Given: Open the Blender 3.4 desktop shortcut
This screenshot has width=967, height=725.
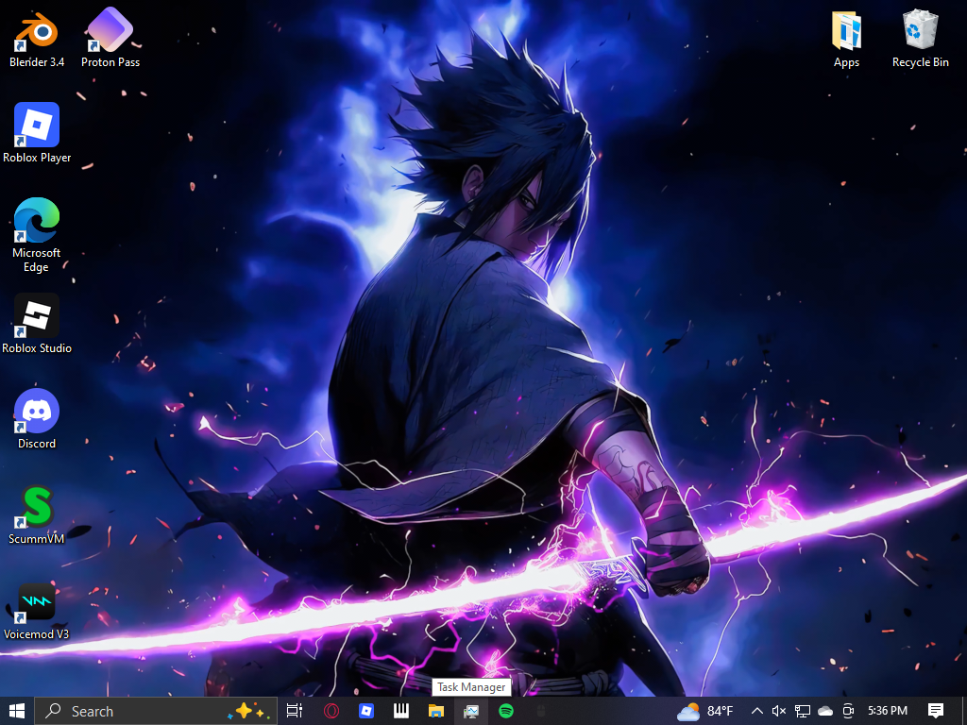Looking at the screenshot, I should (x=37, y=38).
